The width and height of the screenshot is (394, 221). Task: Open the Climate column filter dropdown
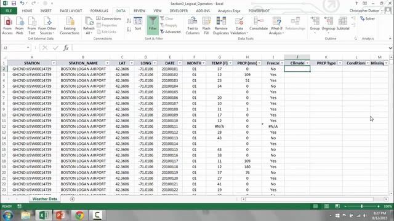307,63
